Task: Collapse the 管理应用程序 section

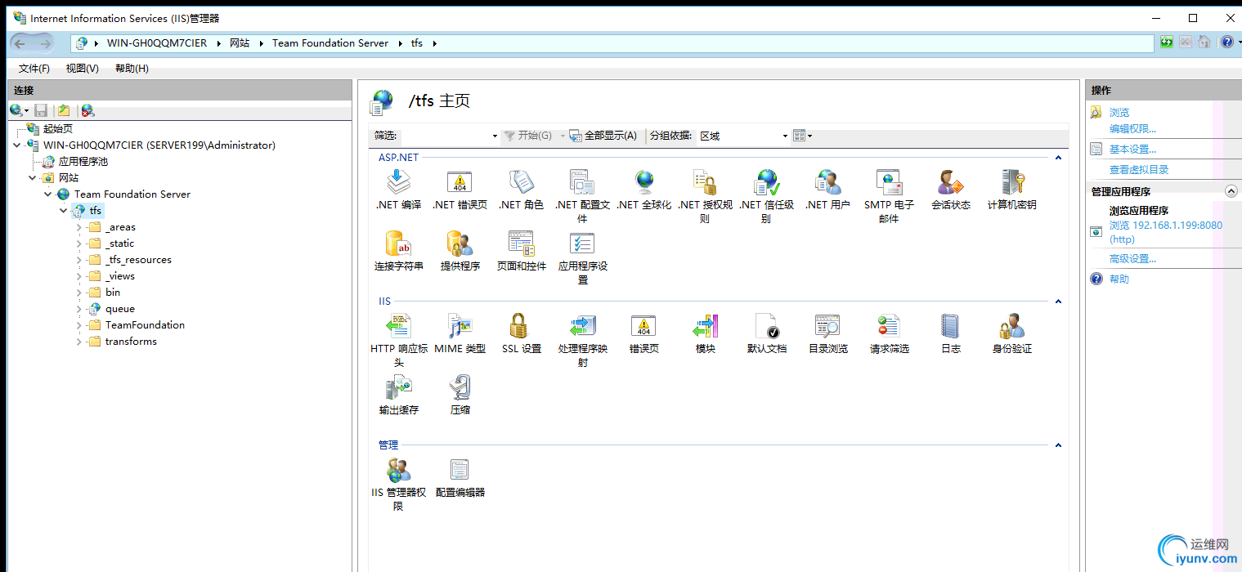Action: click(x=1231, y=191)
